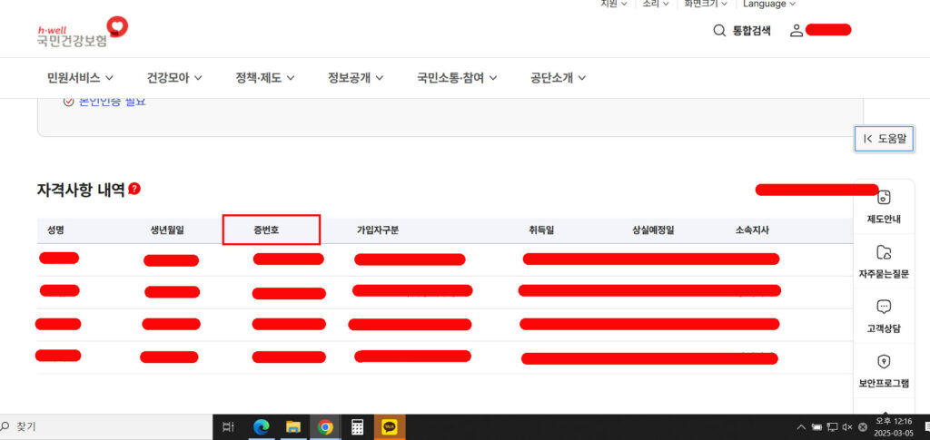This screenshot has width=930, height=440.
Task: Click the muted volume tray icon
Action: click(847, 427)
